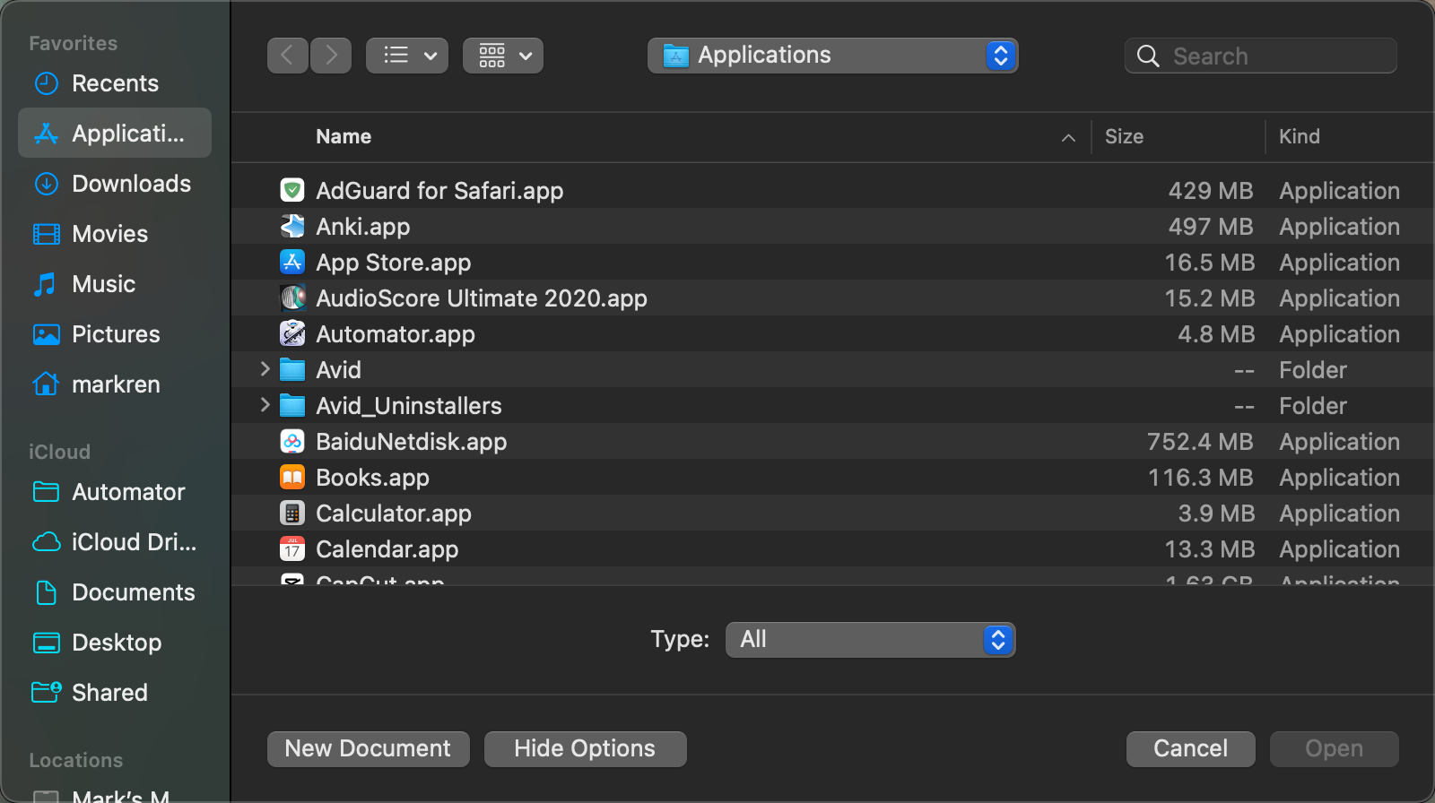Select the Calendar.app icon

[292, 548]
